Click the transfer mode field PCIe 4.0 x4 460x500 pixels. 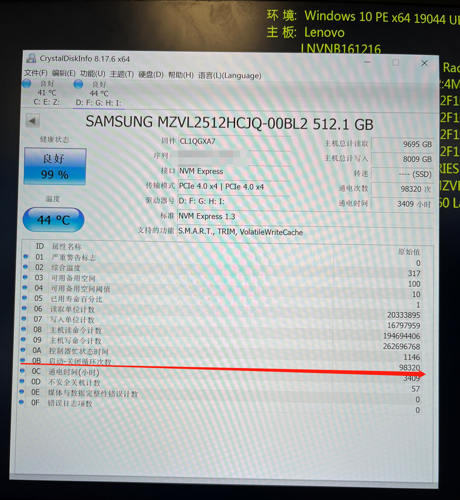pyautogui.click(x=234, y=186)
